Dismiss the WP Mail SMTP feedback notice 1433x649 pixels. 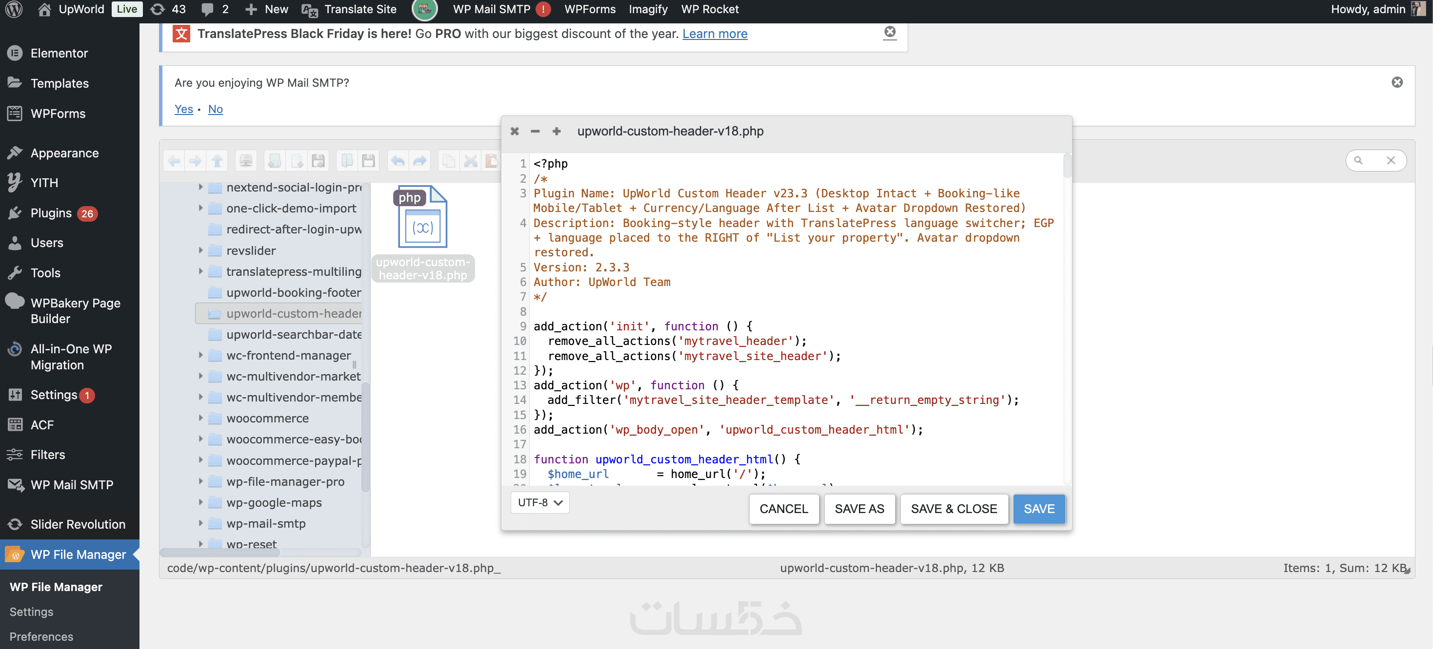point(1397,82)
